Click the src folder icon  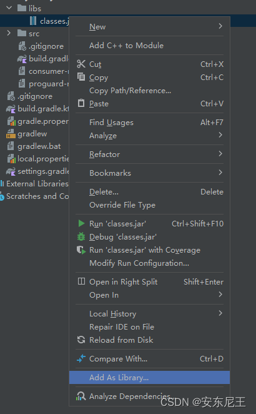(x=22, y=33)
